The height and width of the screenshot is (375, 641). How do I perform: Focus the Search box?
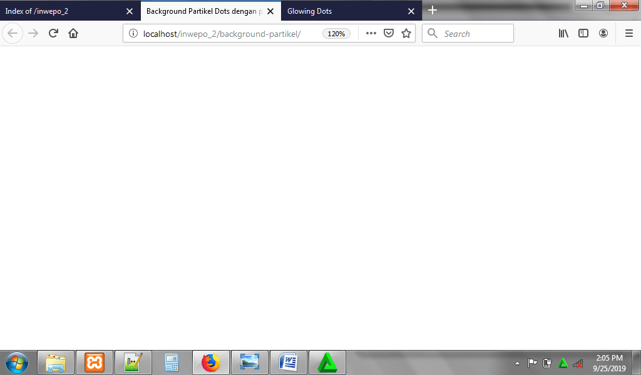[x=468, y=34]
